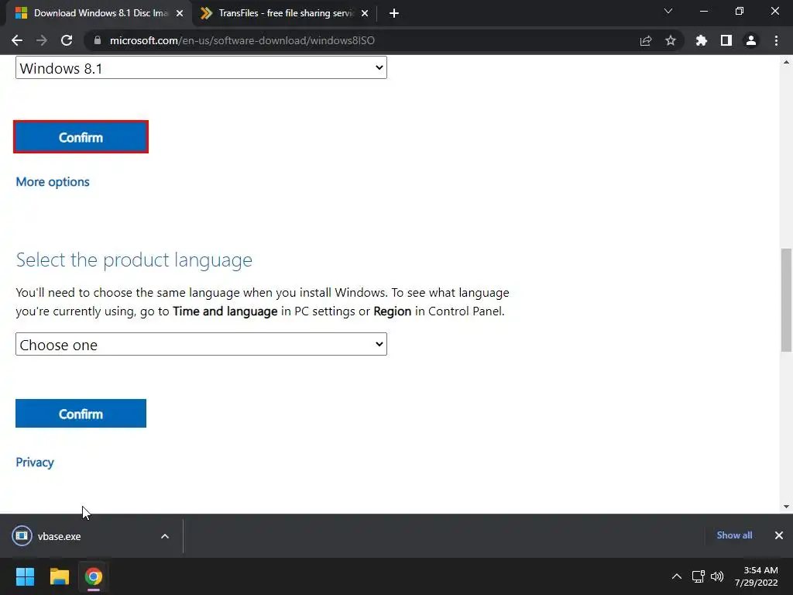The image size is (793, 595).
Task: Open the More options link
Action: 53,181
